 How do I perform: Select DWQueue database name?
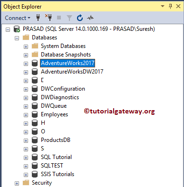(x=54, y=106)
